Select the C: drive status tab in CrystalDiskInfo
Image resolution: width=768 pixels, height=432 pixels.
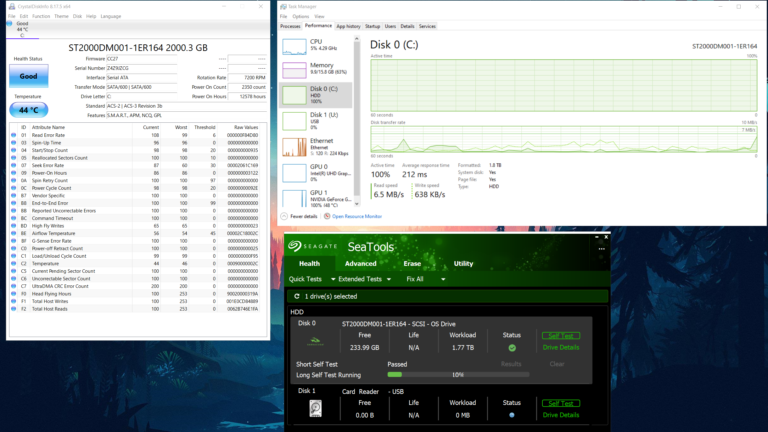[x=22, y=29]
